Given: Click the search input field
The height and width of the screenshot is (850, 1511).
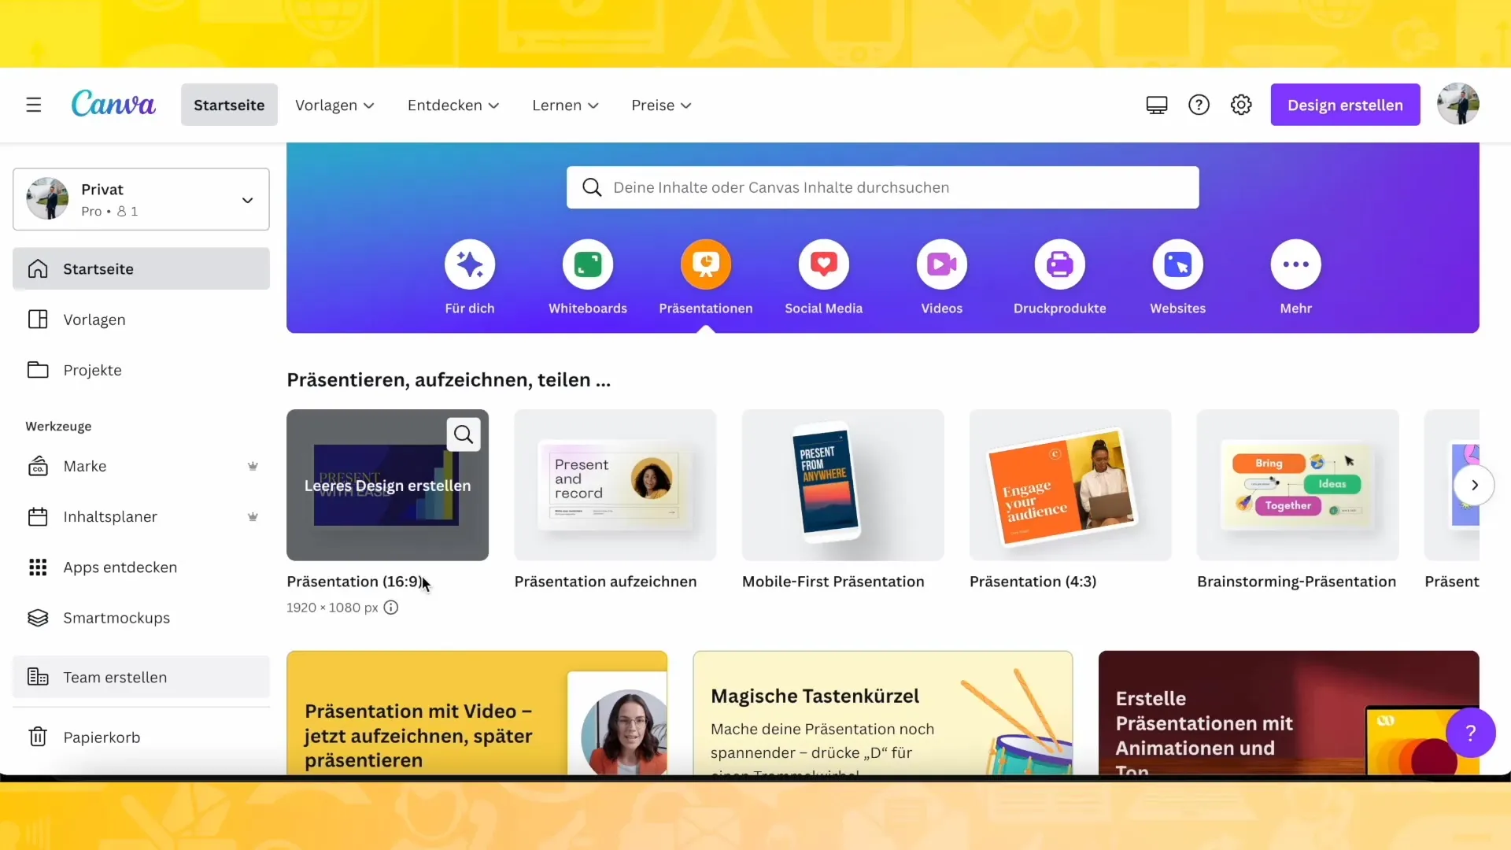Looking at the screenshot, I should (883, 187).
